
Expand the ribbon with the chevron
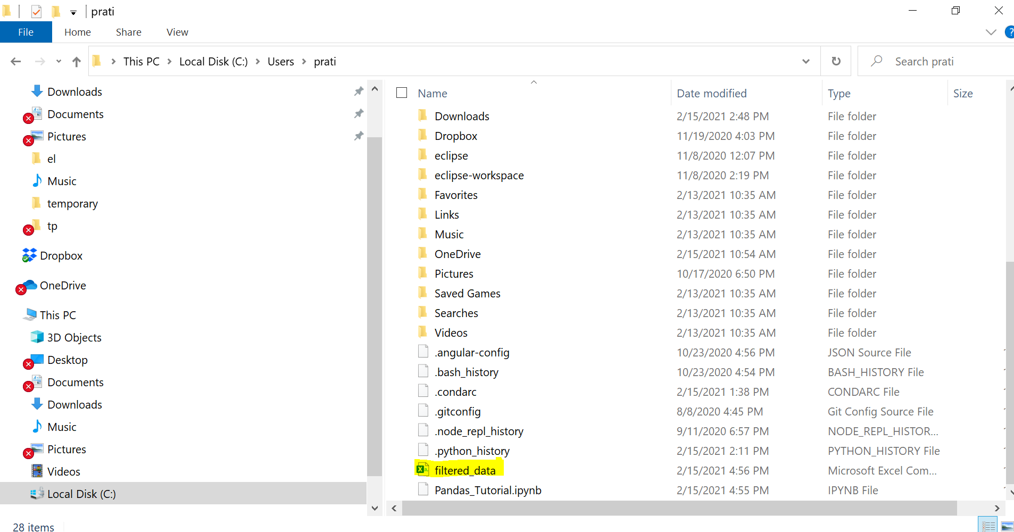tap(991, 32)
